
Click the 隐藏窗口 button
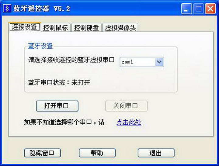pyautogui.click(x=43, y=153)
